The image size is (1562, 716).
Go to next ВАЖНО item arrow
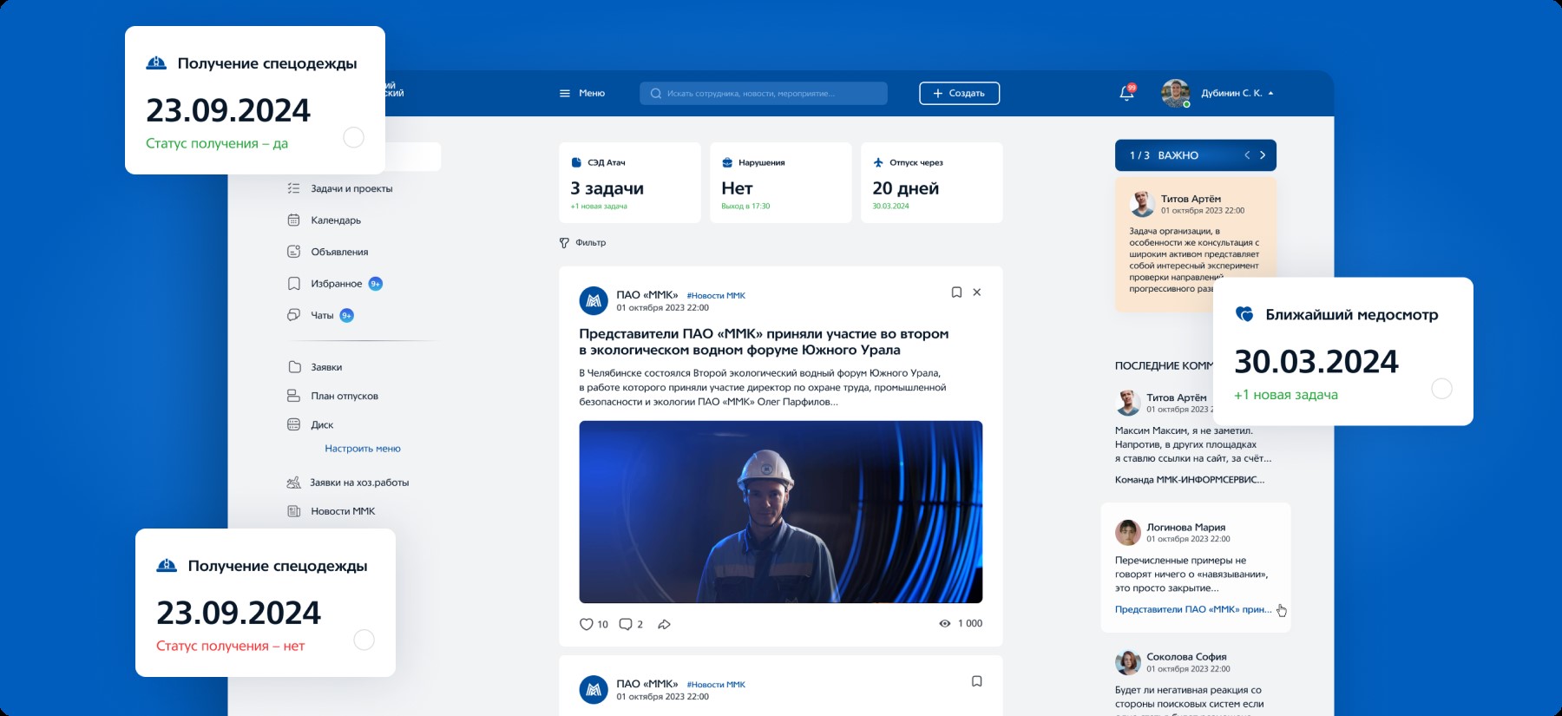click(x=1263, y=155)
